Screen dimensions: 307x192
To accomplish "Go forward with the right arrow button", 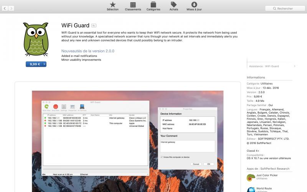I will [x=11, y=8].
